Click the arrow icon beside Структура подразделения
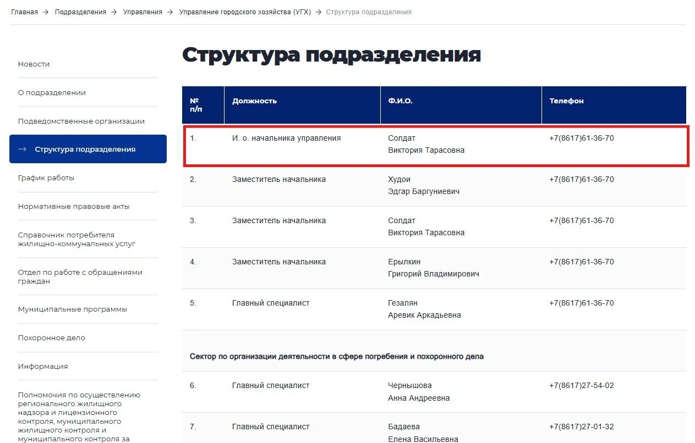This screenshot has height=443, width=695. (x=22, y=149)
